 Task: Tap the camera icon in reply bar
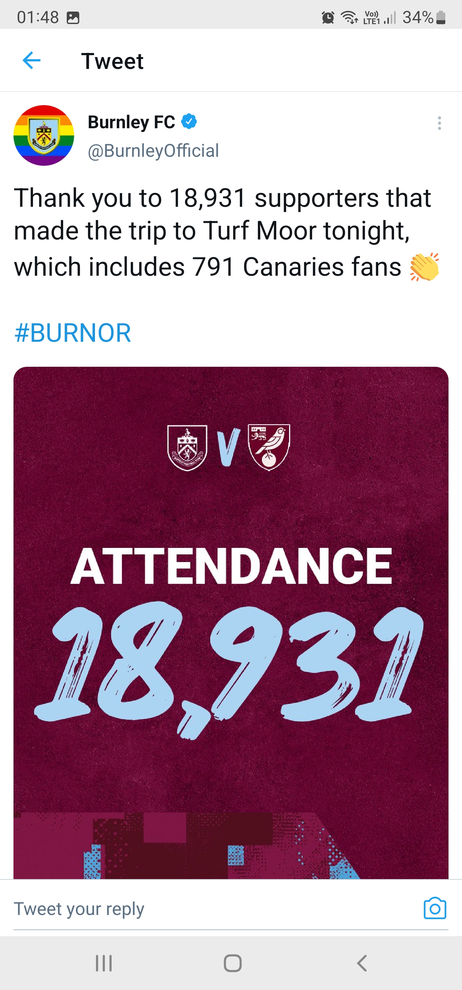coord(435,909)
